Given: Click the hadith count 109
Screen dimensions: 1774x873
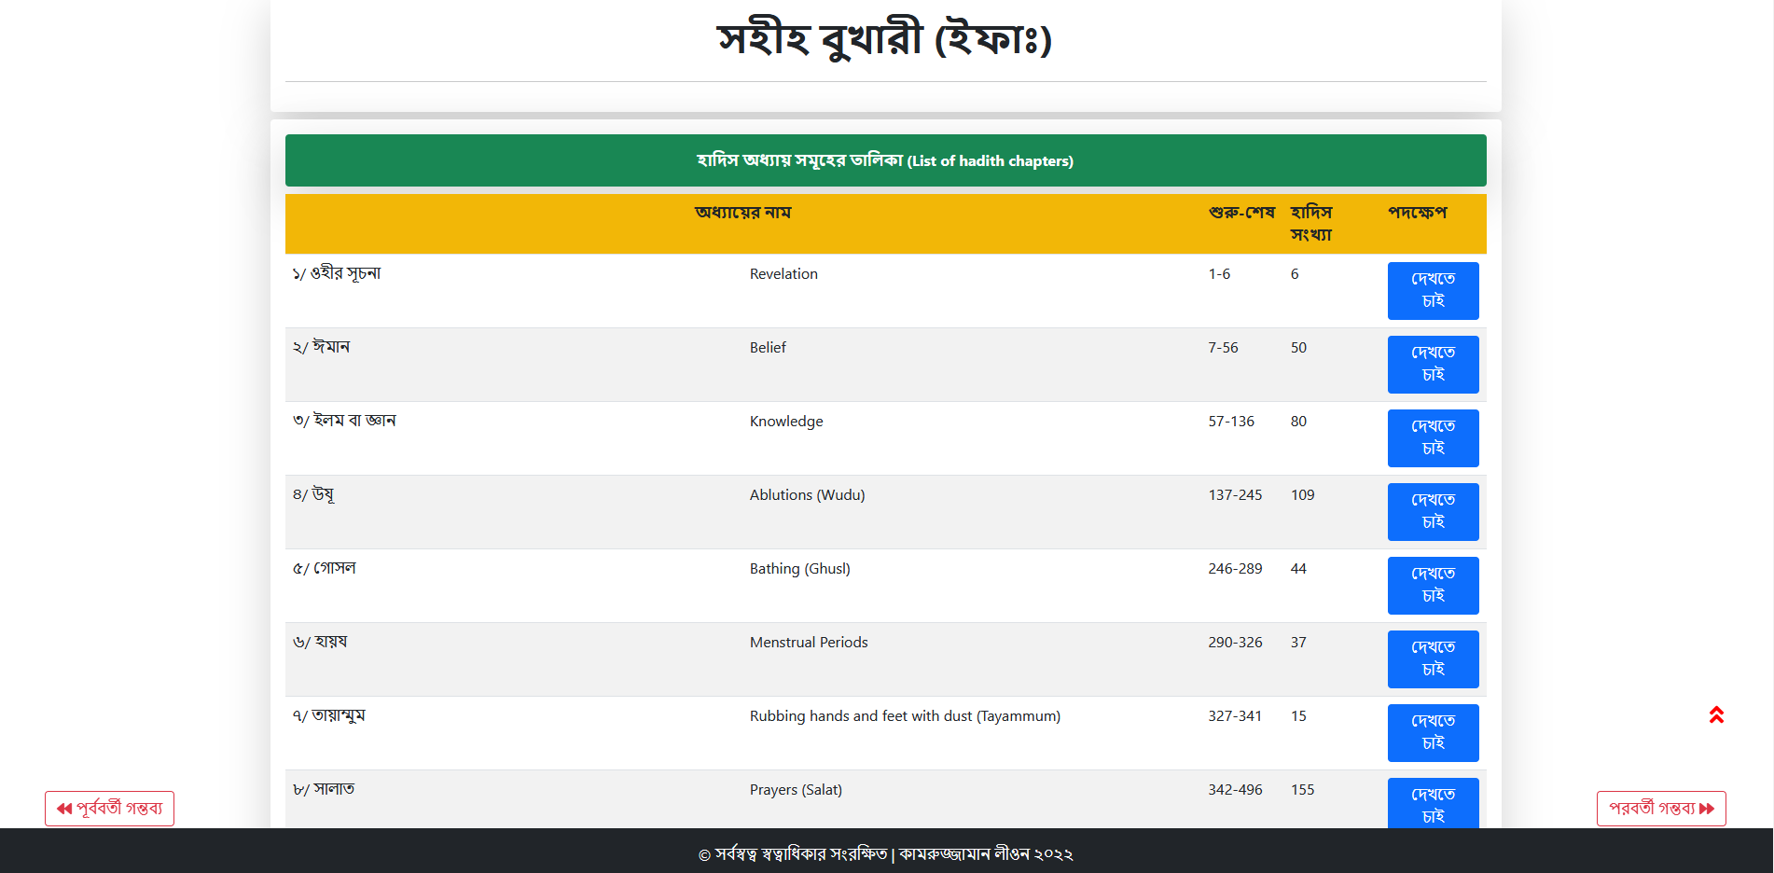Looking at the screenshot, I should (1303, 495).
